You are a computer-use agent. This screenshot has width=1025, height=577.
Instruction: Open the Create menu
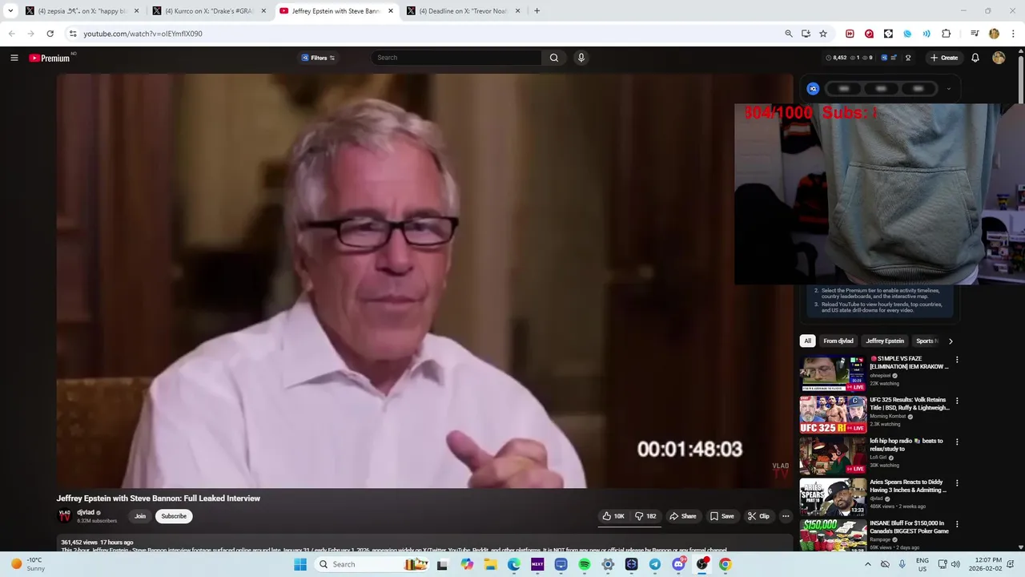pos(944,58)
